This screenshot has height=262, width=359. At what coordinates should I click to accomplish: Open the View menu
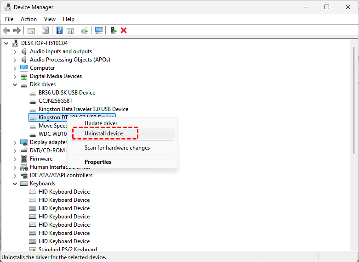(50, 19)
